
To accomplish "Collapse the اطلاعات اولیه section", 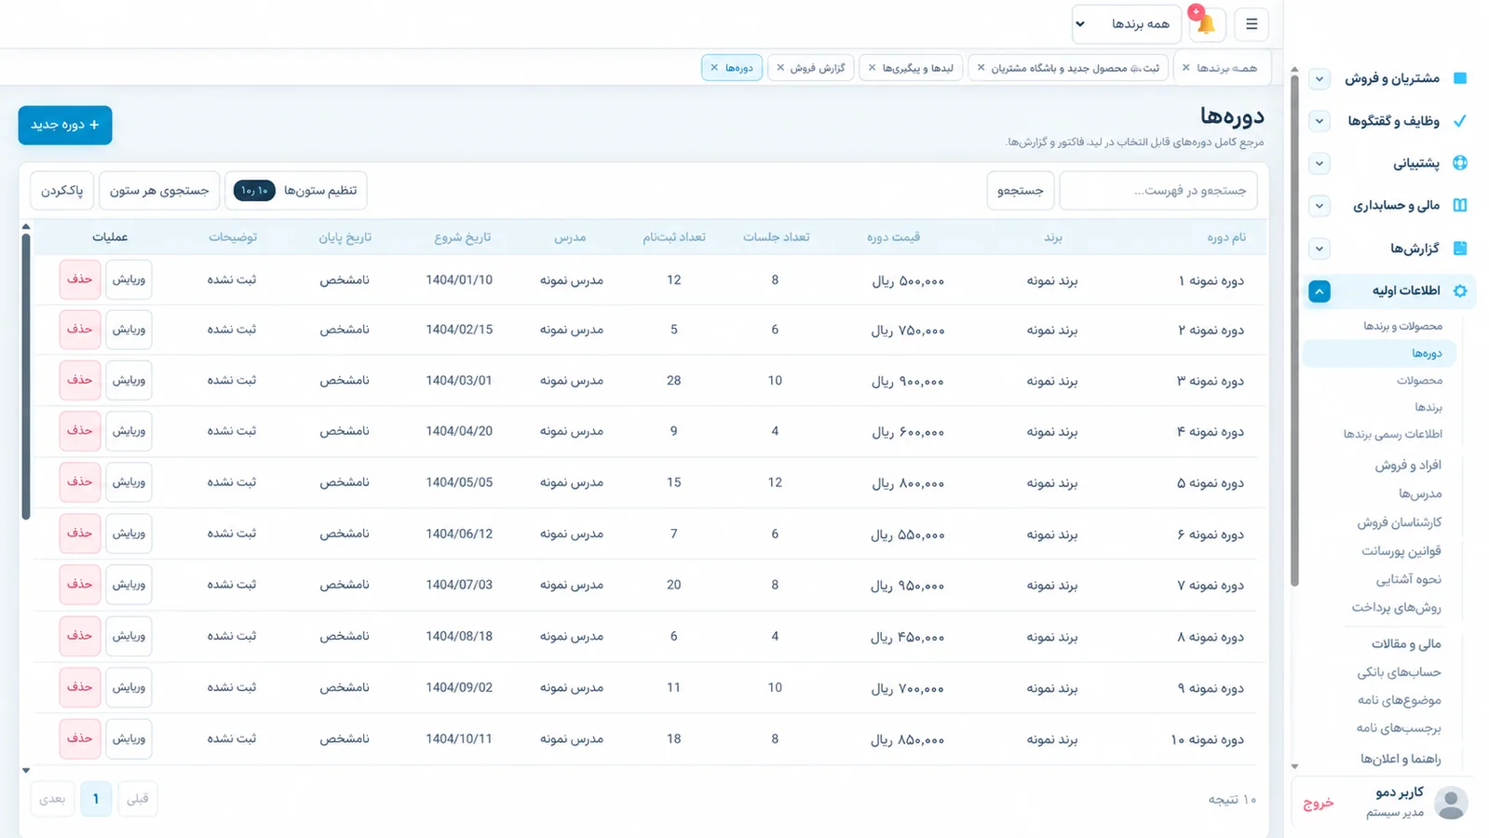I will [x=1320, y=291].
